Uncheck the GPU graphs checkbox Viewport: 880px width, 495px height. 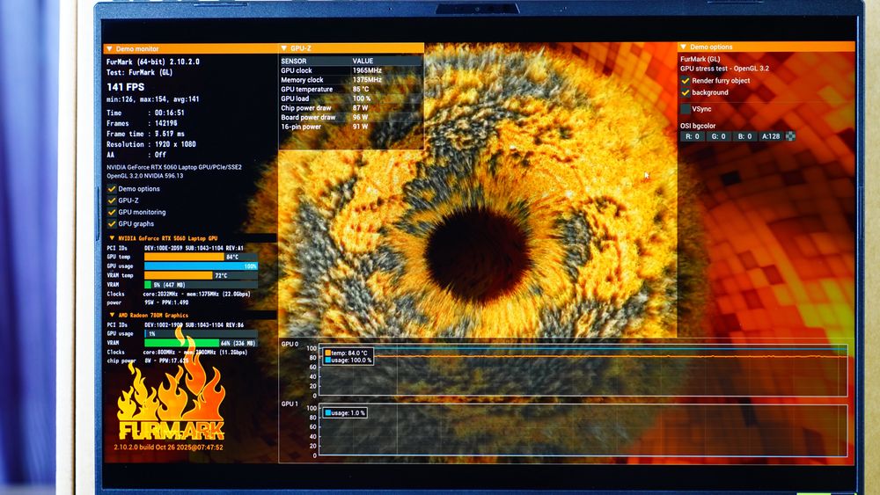[112, 223]
